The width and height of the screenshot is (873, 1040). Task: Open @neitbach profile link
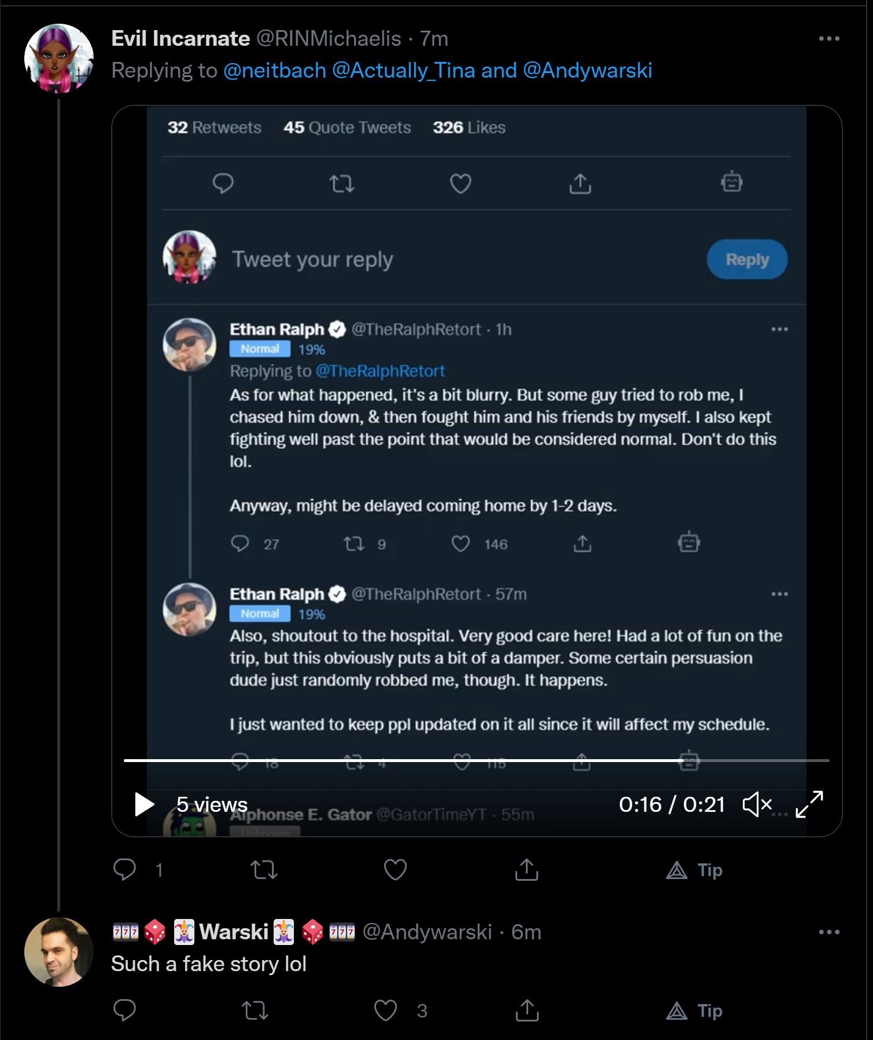275,71
